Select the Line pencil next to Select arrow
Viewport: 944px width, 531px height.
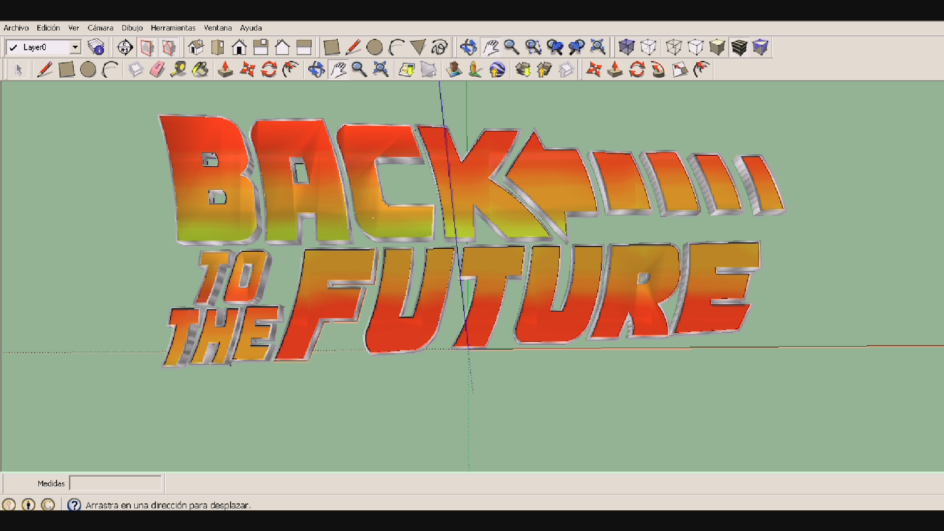(x=45, y=70)
